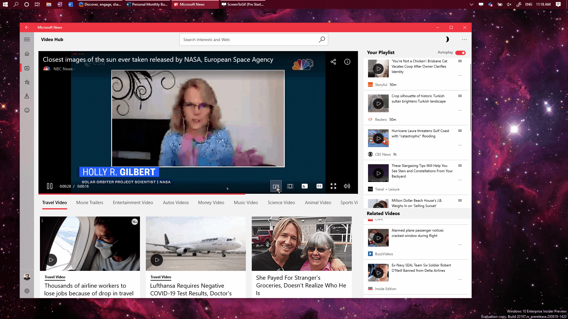The height and width of the screenshot is (319, 568).
Task: Seek on the red video progress bar
Action: [x=198, y=194]
